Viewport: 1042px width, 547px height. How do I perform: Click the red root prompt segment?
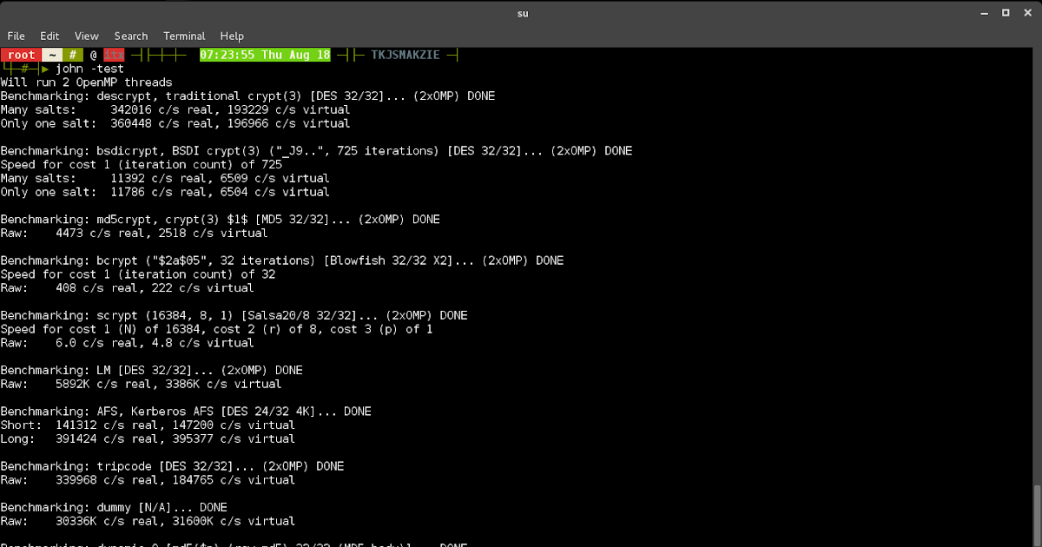point(22,55)
